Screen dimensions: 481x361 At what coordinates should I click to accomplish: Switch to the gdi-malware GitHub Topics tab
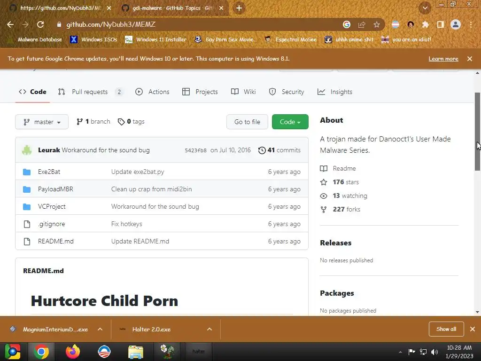pyautogui.click(x=172, y=8)
